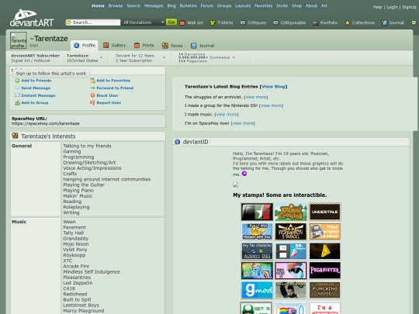Open the Faves tab
Image resolution: width=419 pixels, height=314 pixels.
pos(172,46)
